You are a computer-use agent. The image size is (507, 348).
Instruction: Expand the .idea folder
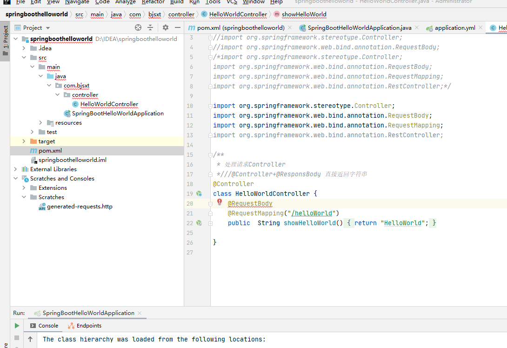pyautogui.click(x=24, y=48)
